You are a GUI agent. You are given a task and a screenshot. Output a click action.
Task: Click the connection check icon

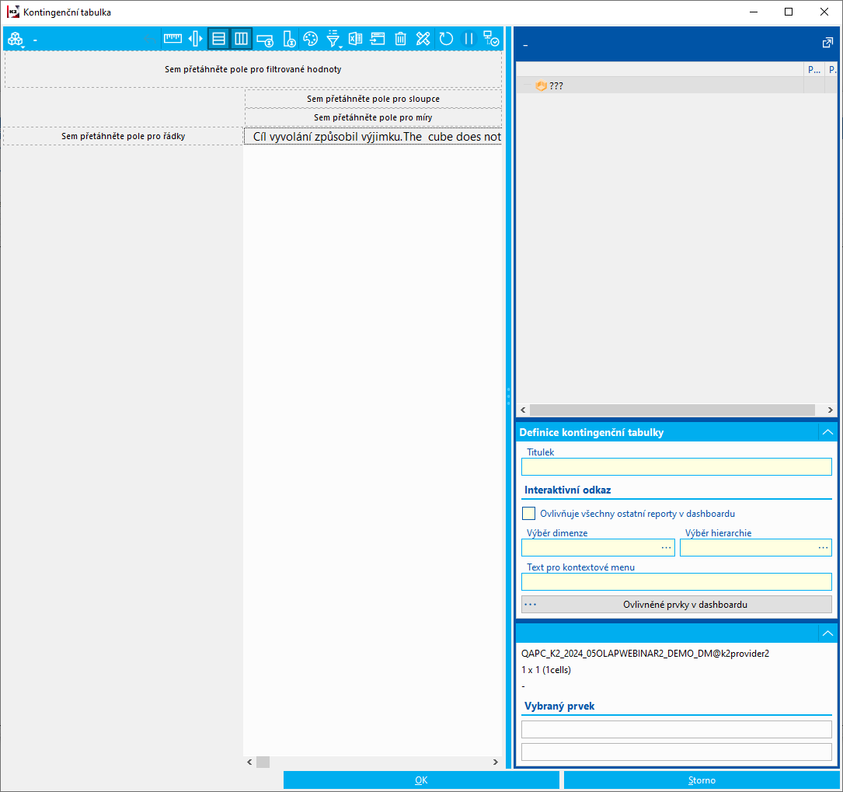pyautogui.click(x=491, y=39)
